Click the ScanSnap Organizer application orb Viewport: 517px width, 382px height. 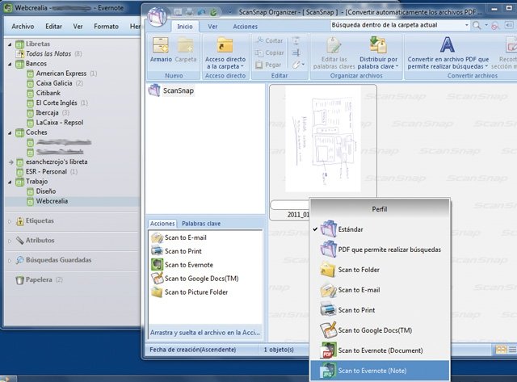tap(157, 16)
